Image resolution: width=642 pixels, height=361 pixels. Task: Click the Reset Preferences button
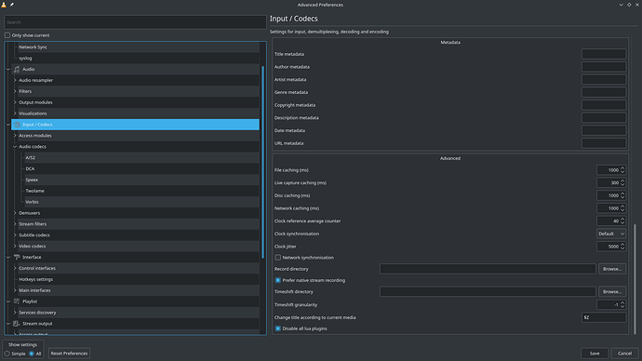coord(69,354)
